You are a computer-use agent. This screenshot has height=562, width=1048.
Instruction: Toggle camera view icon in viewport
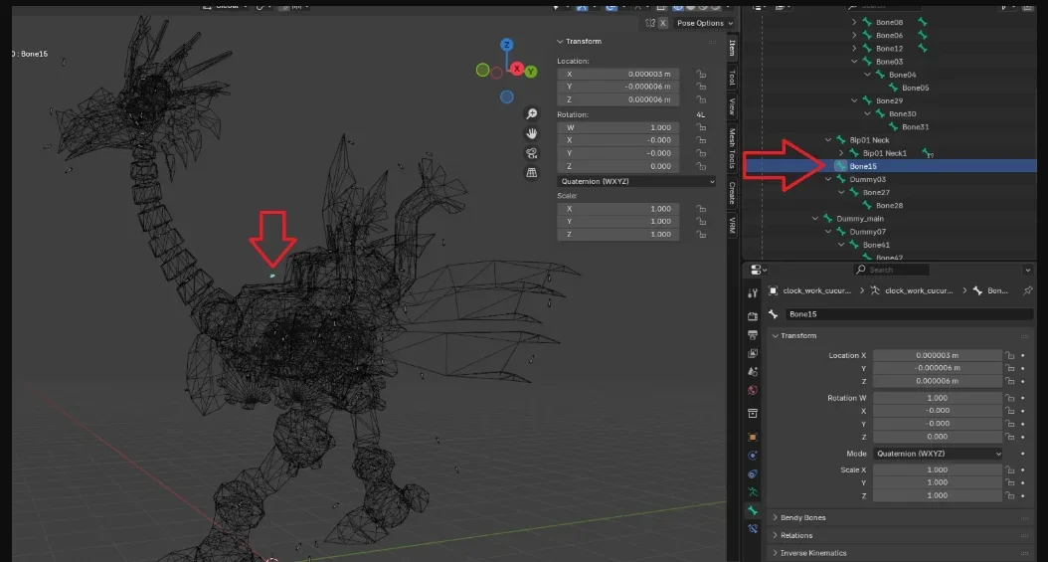531,153
